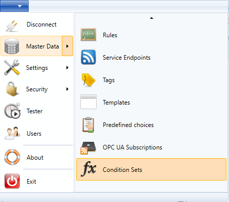229x202 pixels.
Task: Click the Condition Sets fx icon
Action: coord(88,169)
